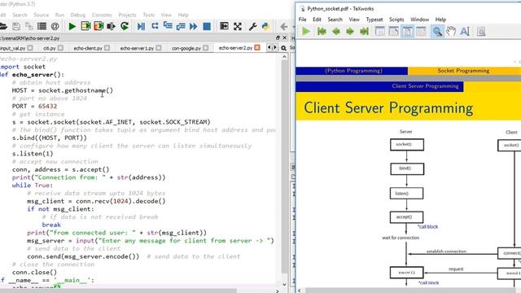Go to first page in TeXworks
Viewport: 521px width, 293px height.
(322, 32)
